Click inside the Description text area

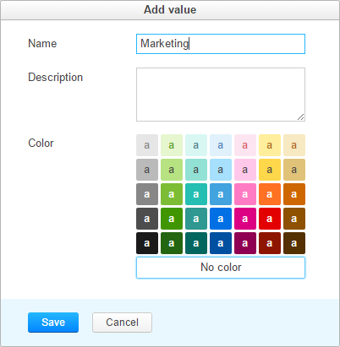[221, 95]
